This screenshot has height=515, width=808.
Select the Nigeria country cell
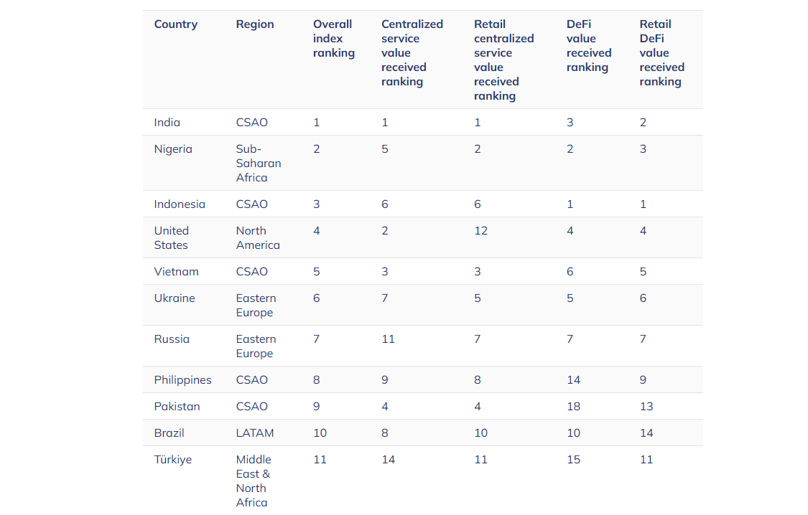(x=173, y=149)
